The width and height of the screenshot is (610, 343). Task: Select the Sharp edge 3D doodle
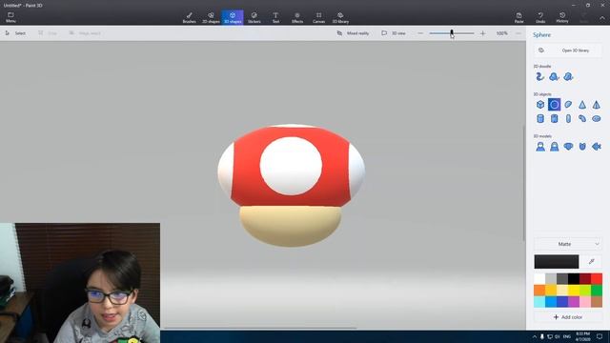(x=554, y=76)
